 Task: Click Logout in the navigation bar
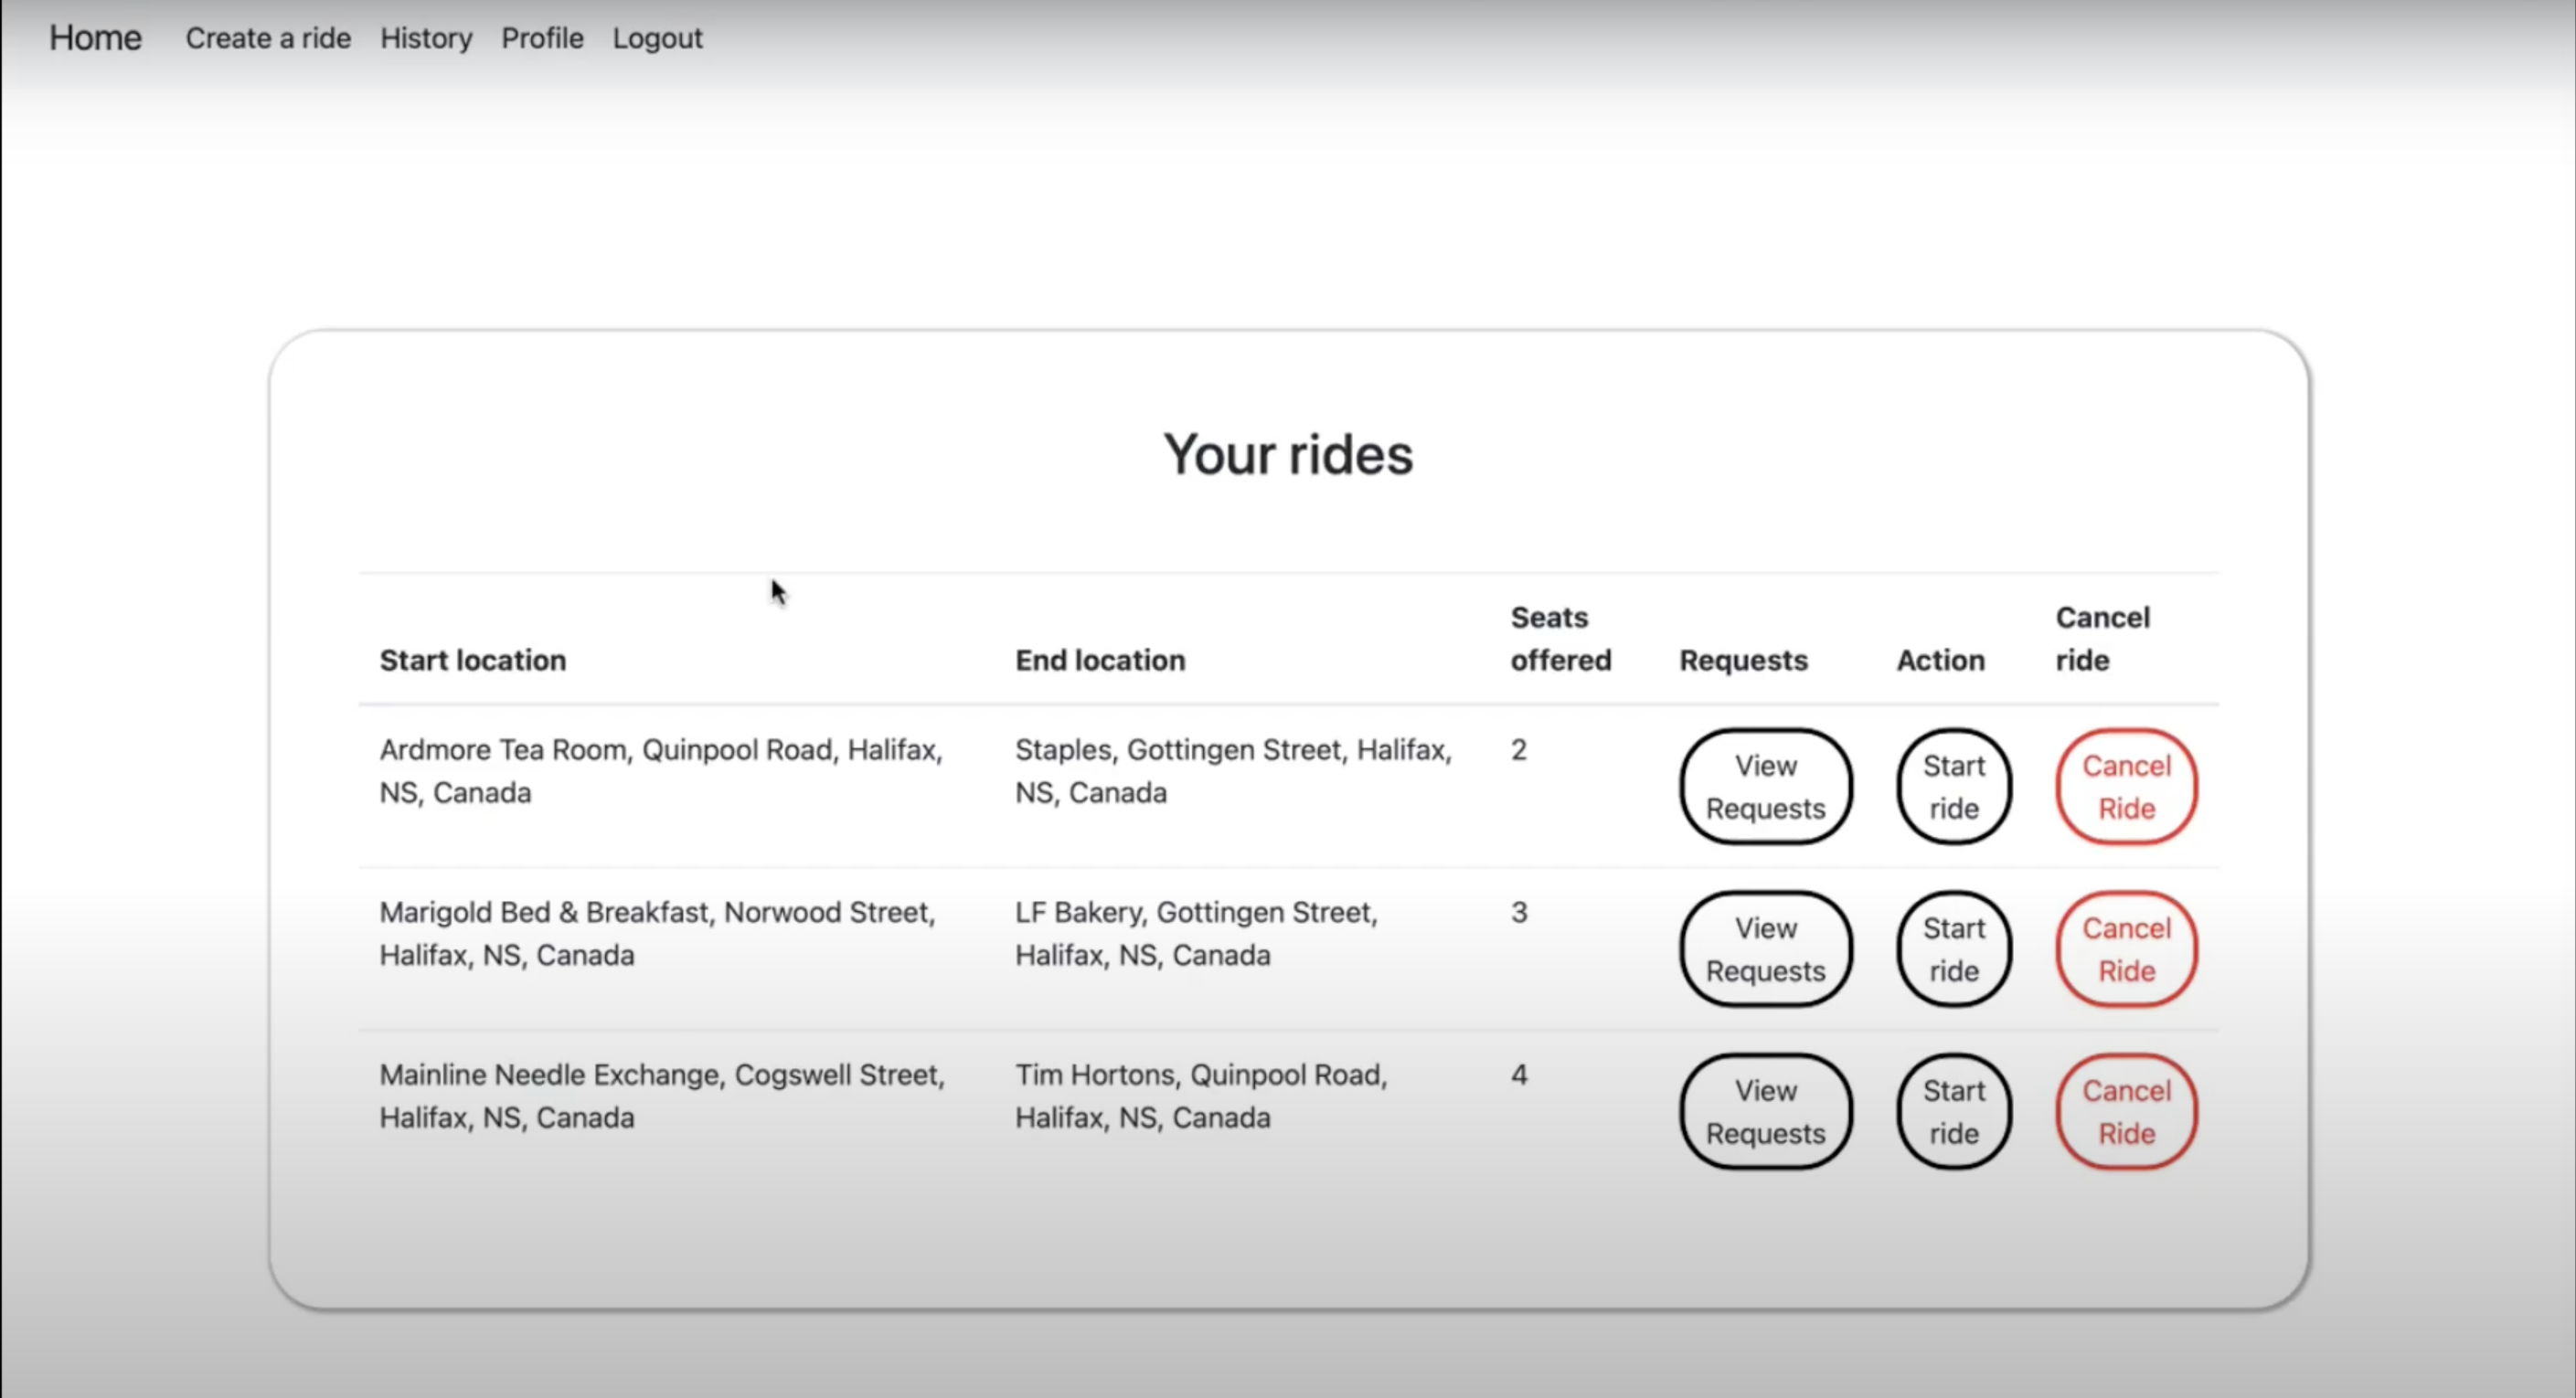(x=657, y=38)
